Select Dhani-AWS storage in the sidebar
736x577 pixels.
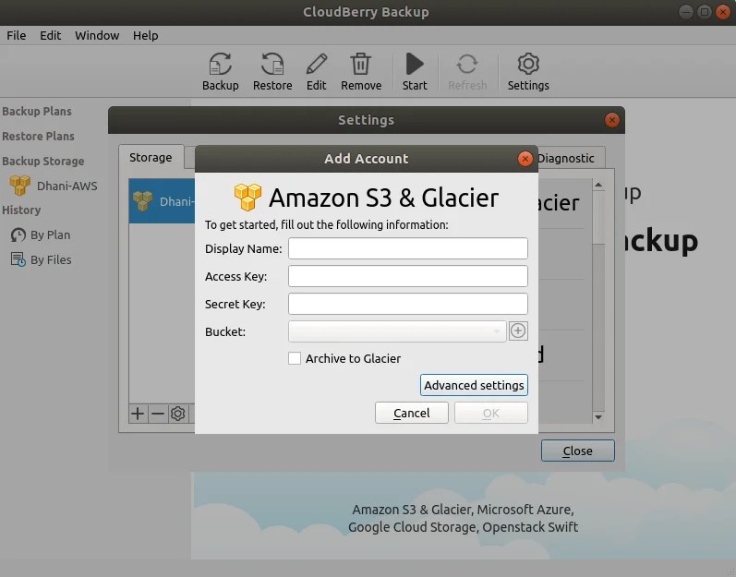coord(53,186)
